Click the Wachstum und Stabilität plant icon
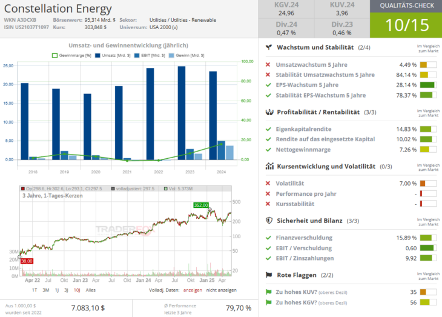This screenshot has width=442, height=317. pos(269,47)
